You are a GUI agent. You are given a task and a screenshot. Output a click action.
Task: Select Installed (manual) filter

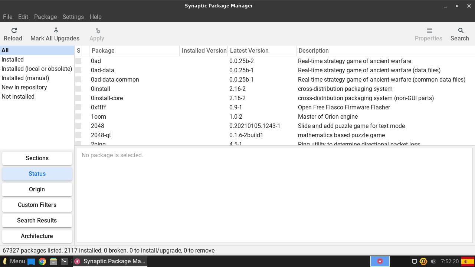[x=37, y=78]
